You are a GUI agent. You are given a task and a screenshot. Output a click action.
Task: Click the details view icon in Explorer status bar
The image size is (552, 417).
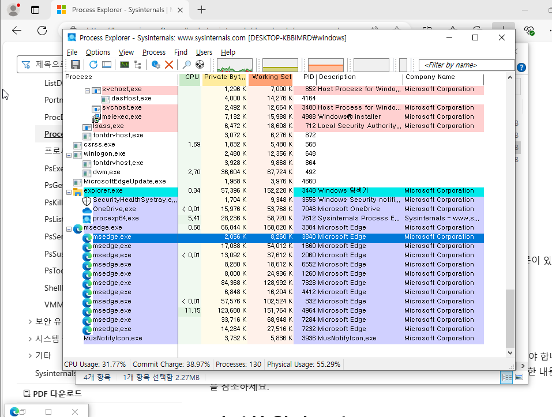(x=507, y=377)
